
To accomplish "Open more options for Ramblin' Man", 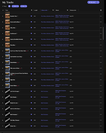I will [101, 16].
